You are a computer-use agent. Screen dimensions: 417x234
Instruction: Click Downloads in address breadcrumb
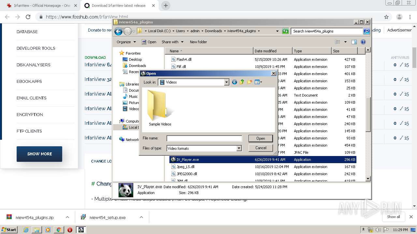[x=213, y=31]
